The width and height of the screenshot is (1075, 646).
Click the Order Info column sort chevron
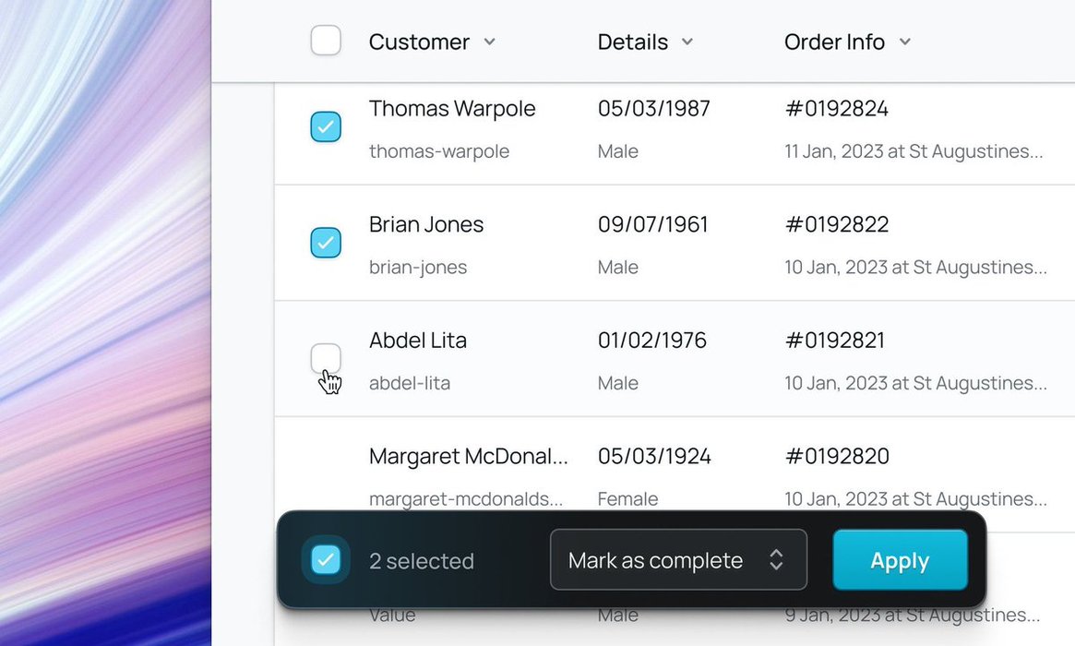(x=905, y=42)
